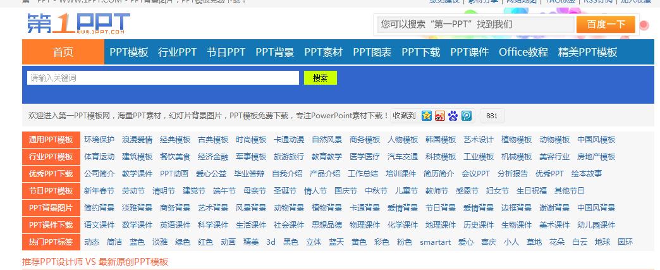Open the 幼儿园课件 link
Viewport: 660px width, 270px height.
596,225
